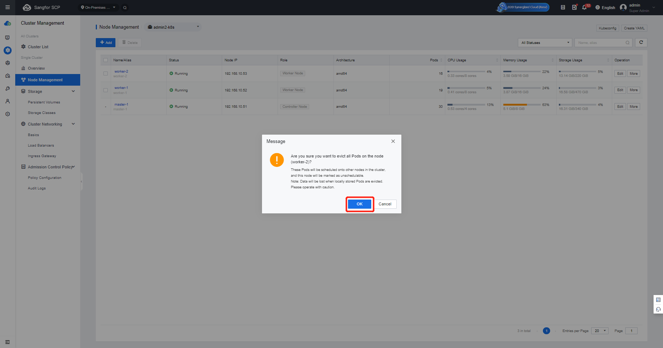Expand the admin account menu arrow
This screenshot has width=663, height=348.
[x=654, y=8]
